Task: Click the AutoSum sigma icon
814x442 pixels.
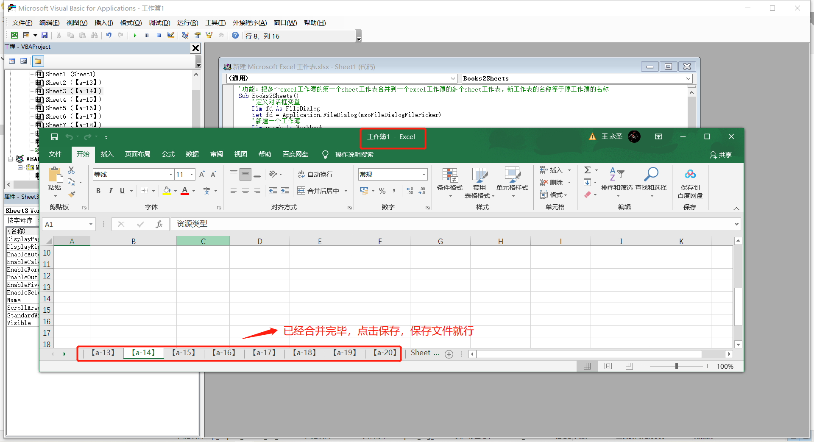Action: point(587,170)
